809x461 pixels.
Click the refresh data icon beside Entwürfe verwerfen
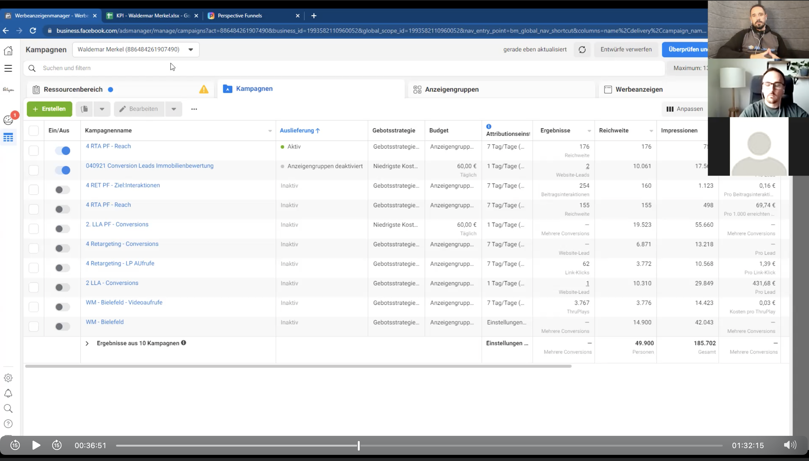582,50
